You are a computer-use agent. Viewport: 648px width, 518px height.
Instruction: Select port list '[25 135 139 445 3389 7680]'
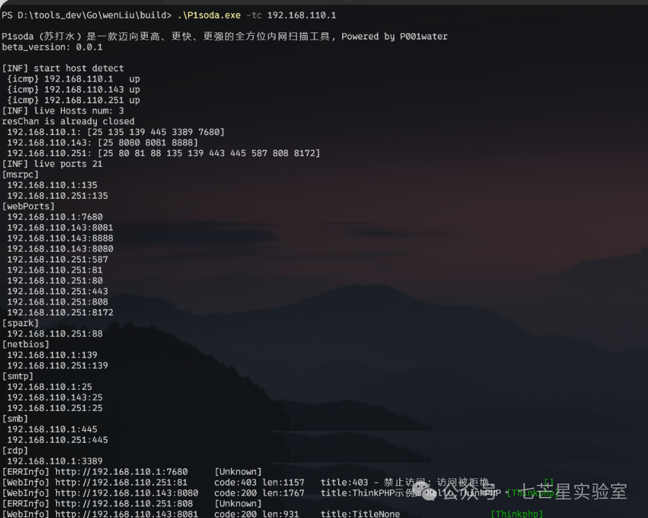click(x=156, y=132)
